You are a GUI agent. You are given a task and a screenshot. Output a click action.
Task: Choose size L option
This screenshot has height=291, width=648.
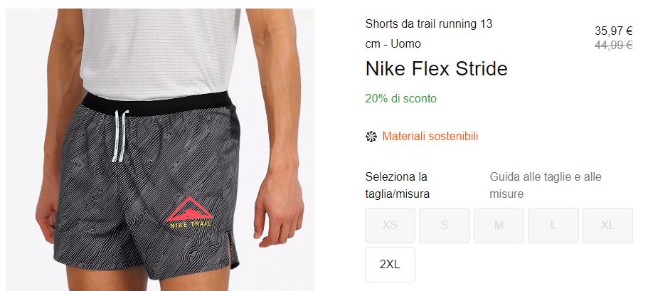[553, 226]
